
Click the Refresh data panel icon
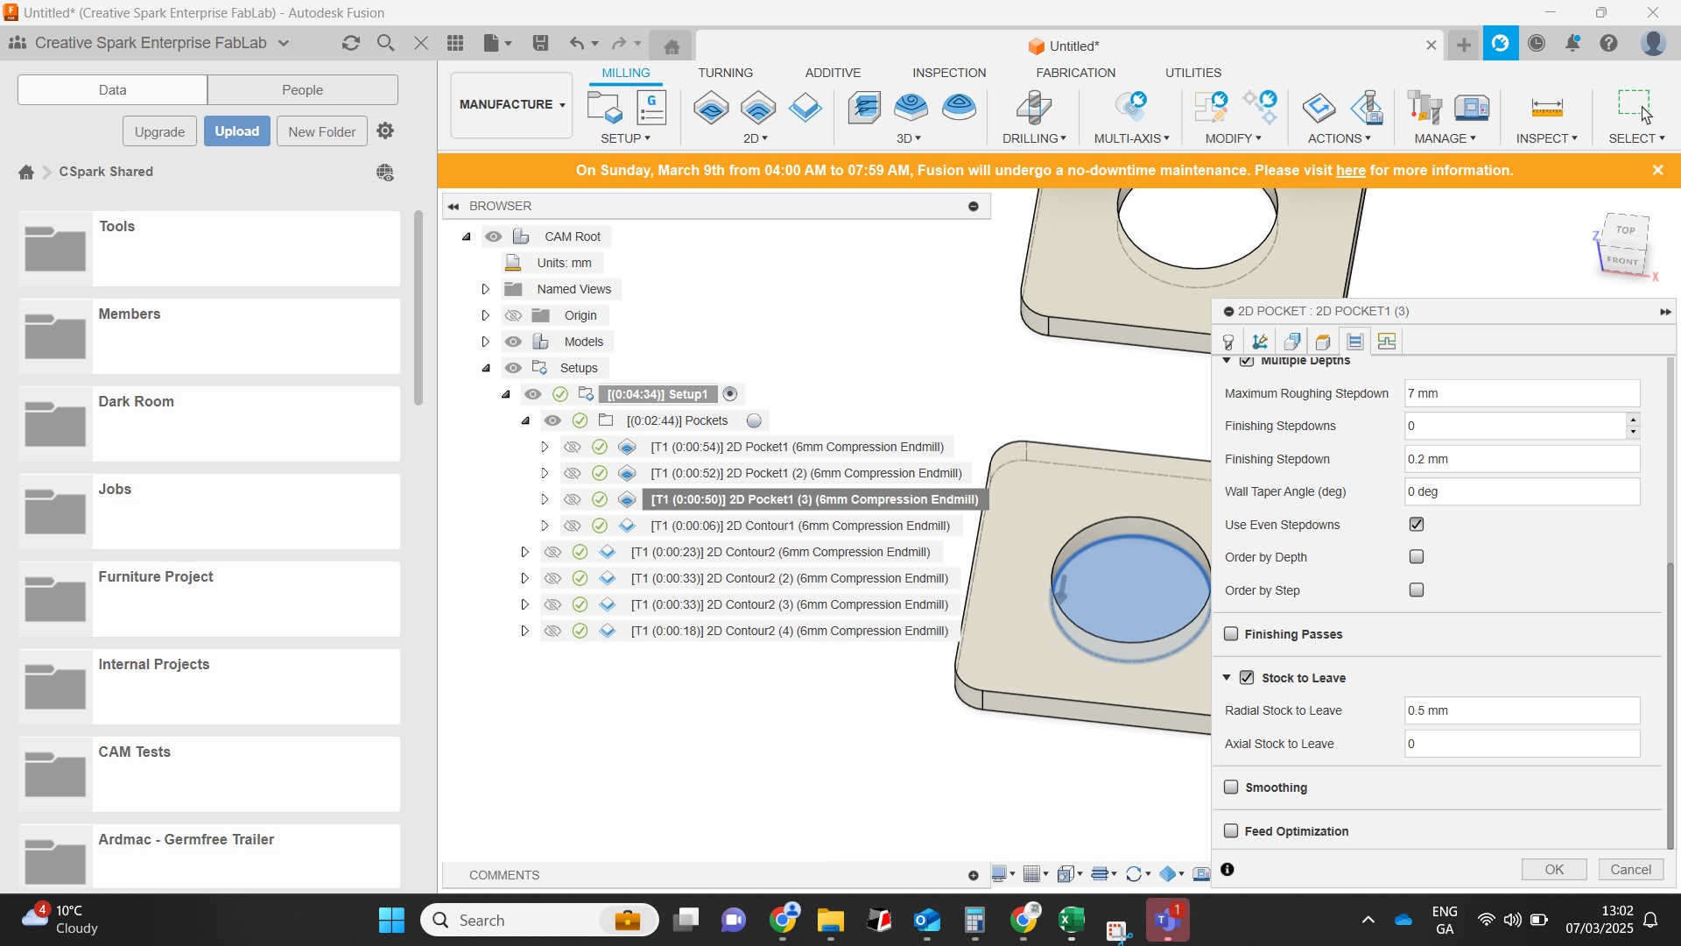point(351,43)
